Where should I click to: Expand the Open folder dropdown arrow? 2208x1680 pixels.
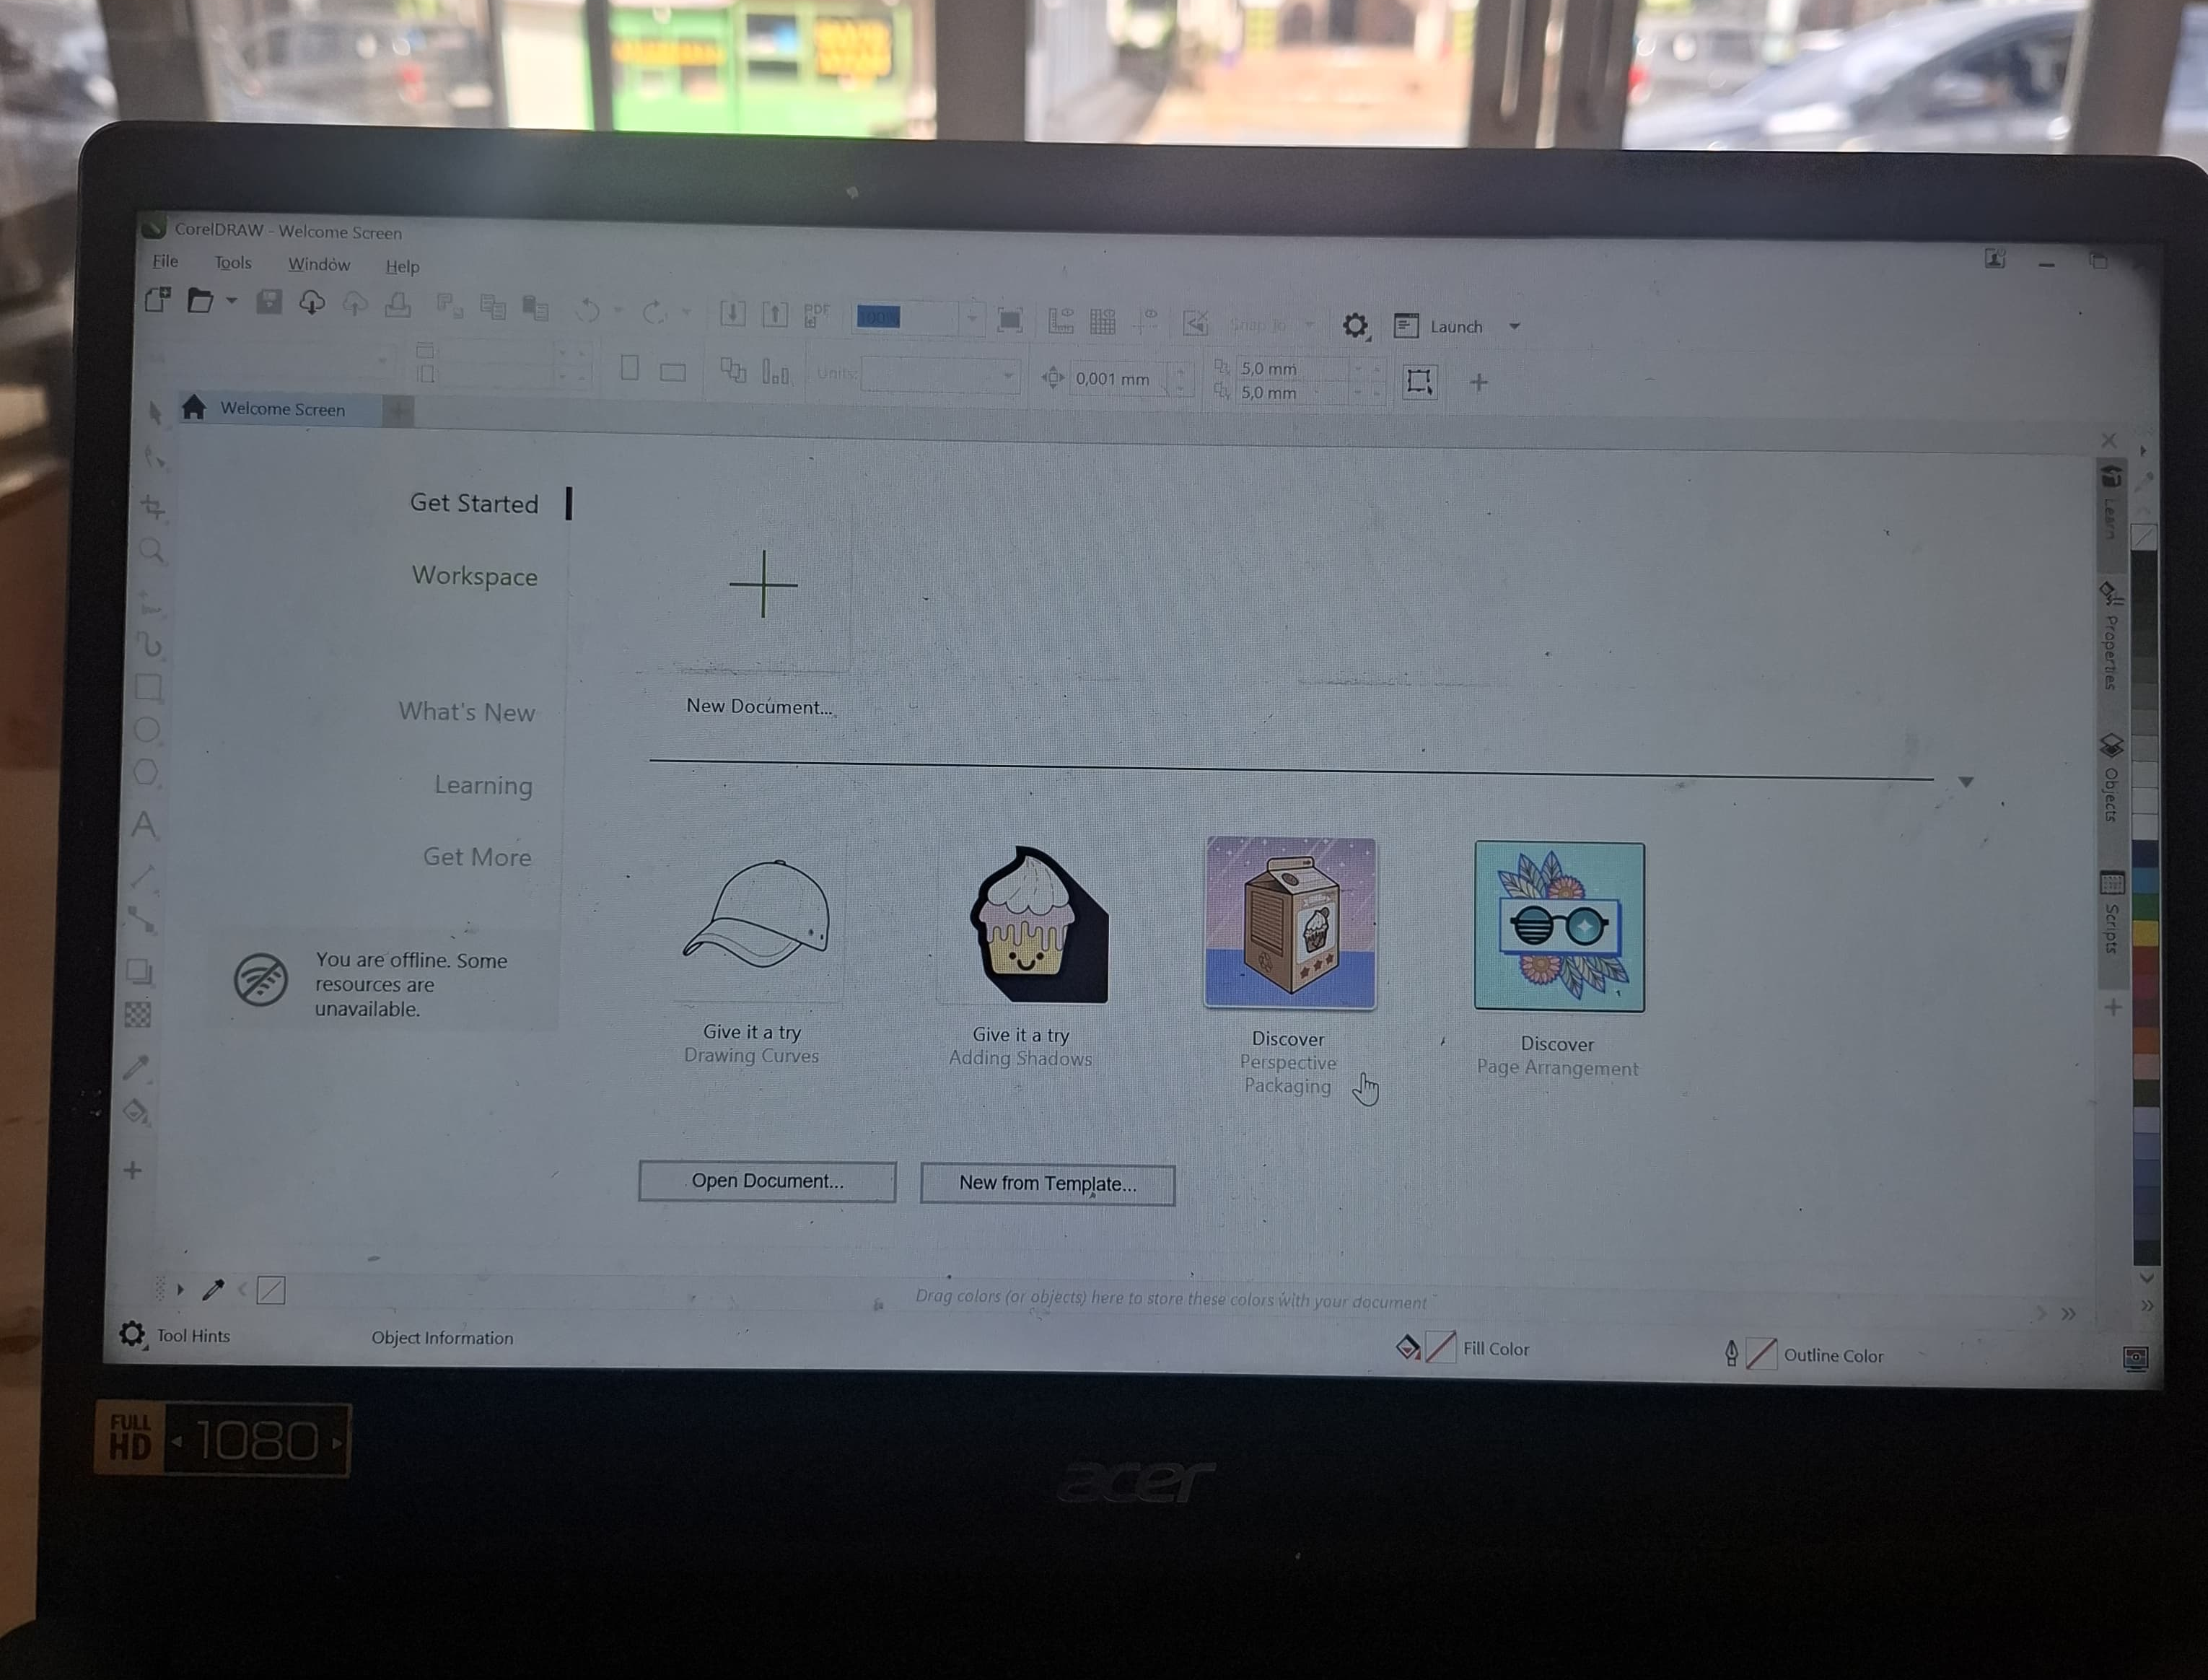click(x=231, y=300)
